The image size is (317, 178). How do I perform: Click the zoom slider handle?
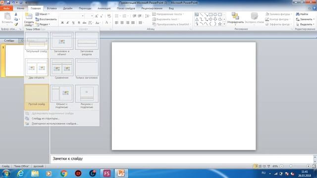point(291,166)
